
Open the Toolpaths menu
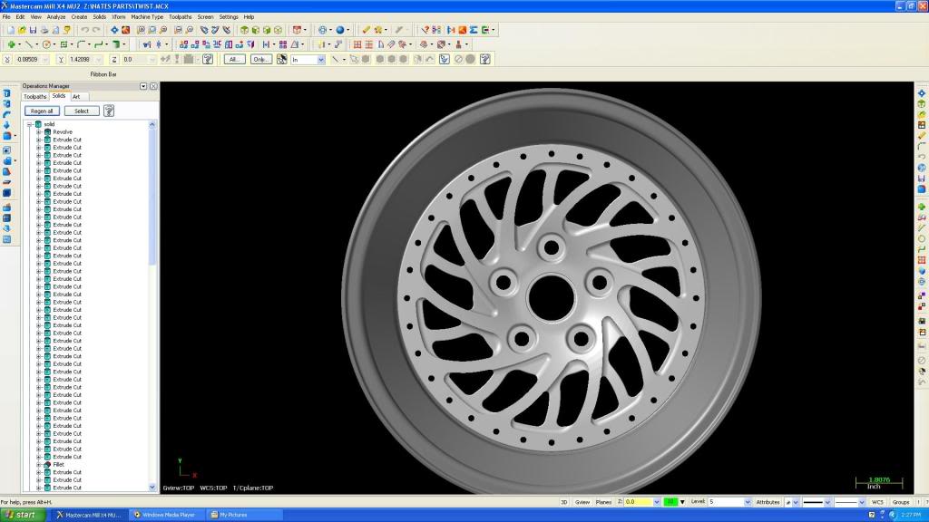point(181,16)
